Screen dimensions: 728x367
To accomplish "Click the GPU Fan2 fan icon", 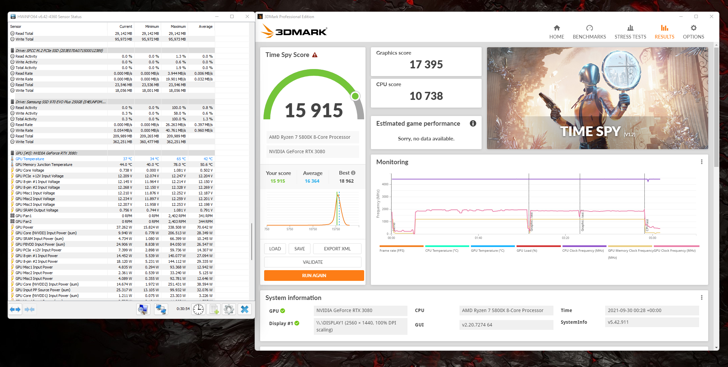I will click(12, 222).
